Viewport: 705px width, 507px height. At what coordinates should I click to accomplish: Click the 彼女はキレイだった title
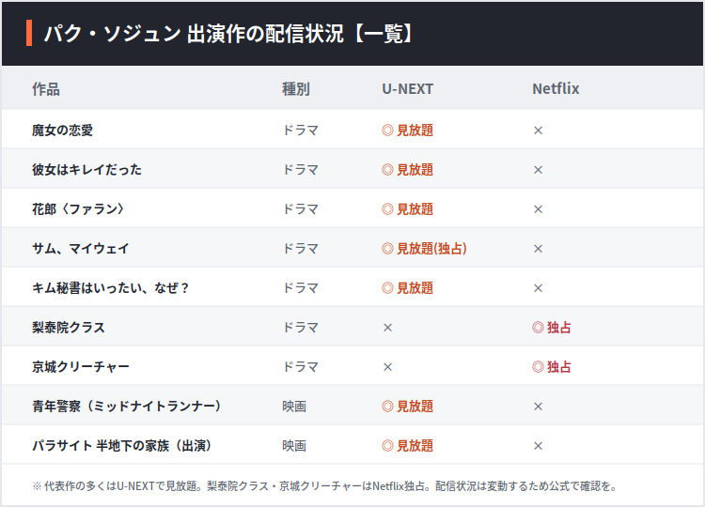86,170
